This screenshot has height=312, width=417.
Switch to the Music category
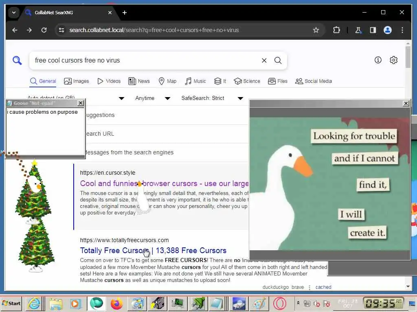pyautogui.click(x=195, y=81)
